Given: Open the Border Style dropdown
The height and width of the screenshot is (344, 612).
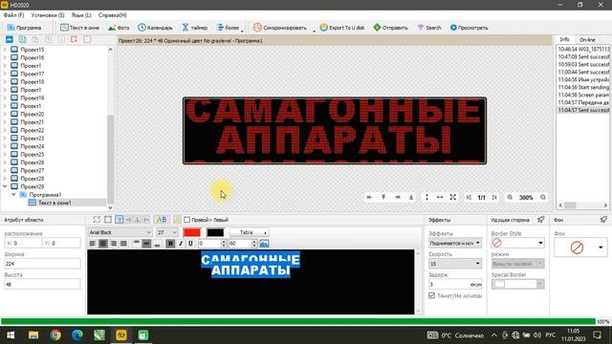Looking at the screenshot, I should click(517, 243).
